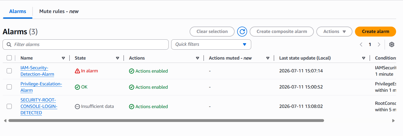
Task: Click the orange Create alarm button
Action: coord(375,31)
